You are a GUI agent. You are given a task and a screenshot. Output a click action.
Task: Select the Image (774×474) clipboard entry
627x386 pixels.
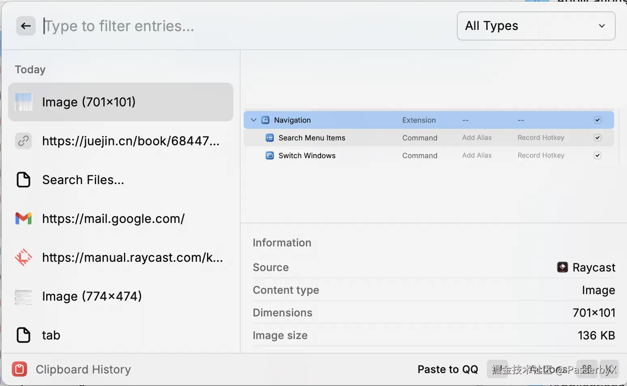92,296
